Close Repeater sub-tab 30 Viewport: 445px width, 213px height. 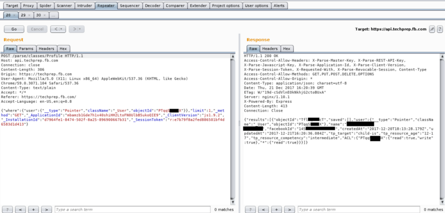pos(44,16)
